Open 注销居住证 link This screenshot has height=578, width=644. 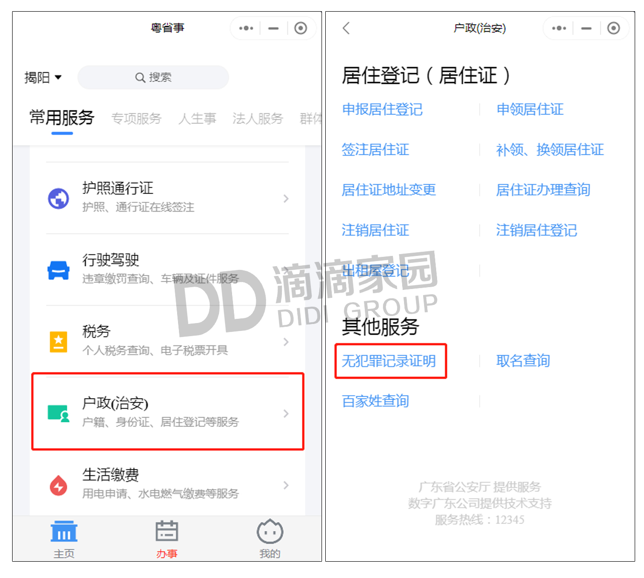[x=376, y=230]
